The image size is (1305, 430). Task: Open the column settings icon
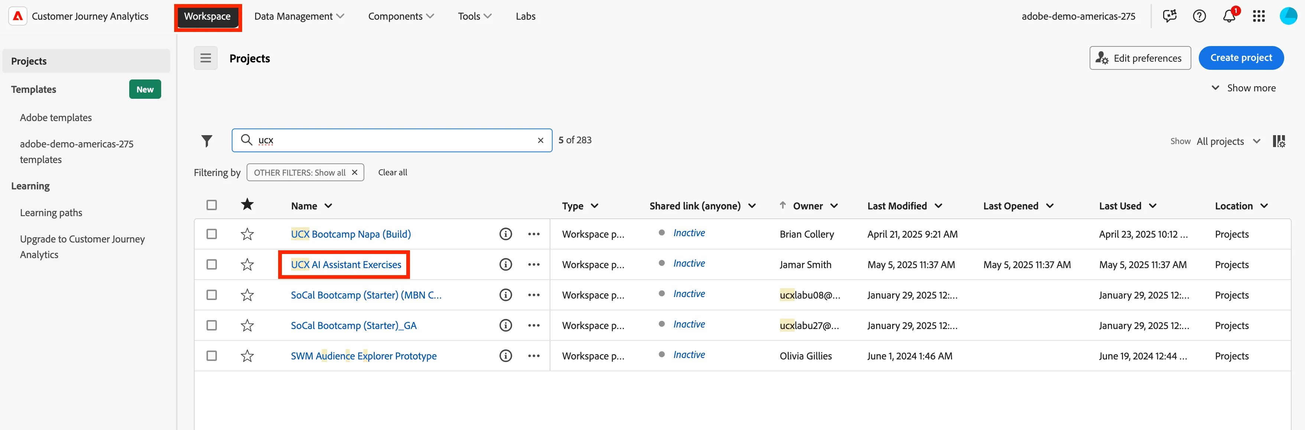(1279, 141)
